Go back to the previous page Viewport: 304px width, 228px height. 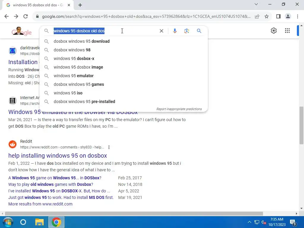[7, 16]
